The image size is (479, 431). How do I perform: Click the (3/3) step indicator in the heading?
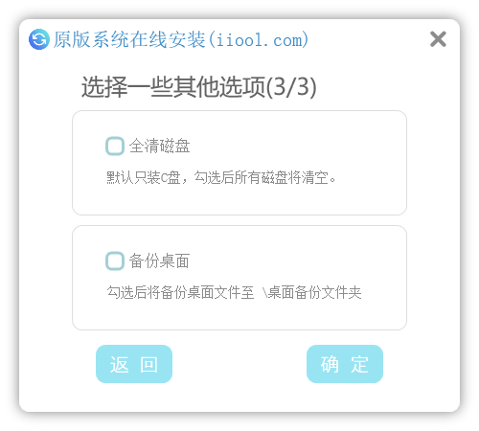pyautogui.click(x=291, y=87)
